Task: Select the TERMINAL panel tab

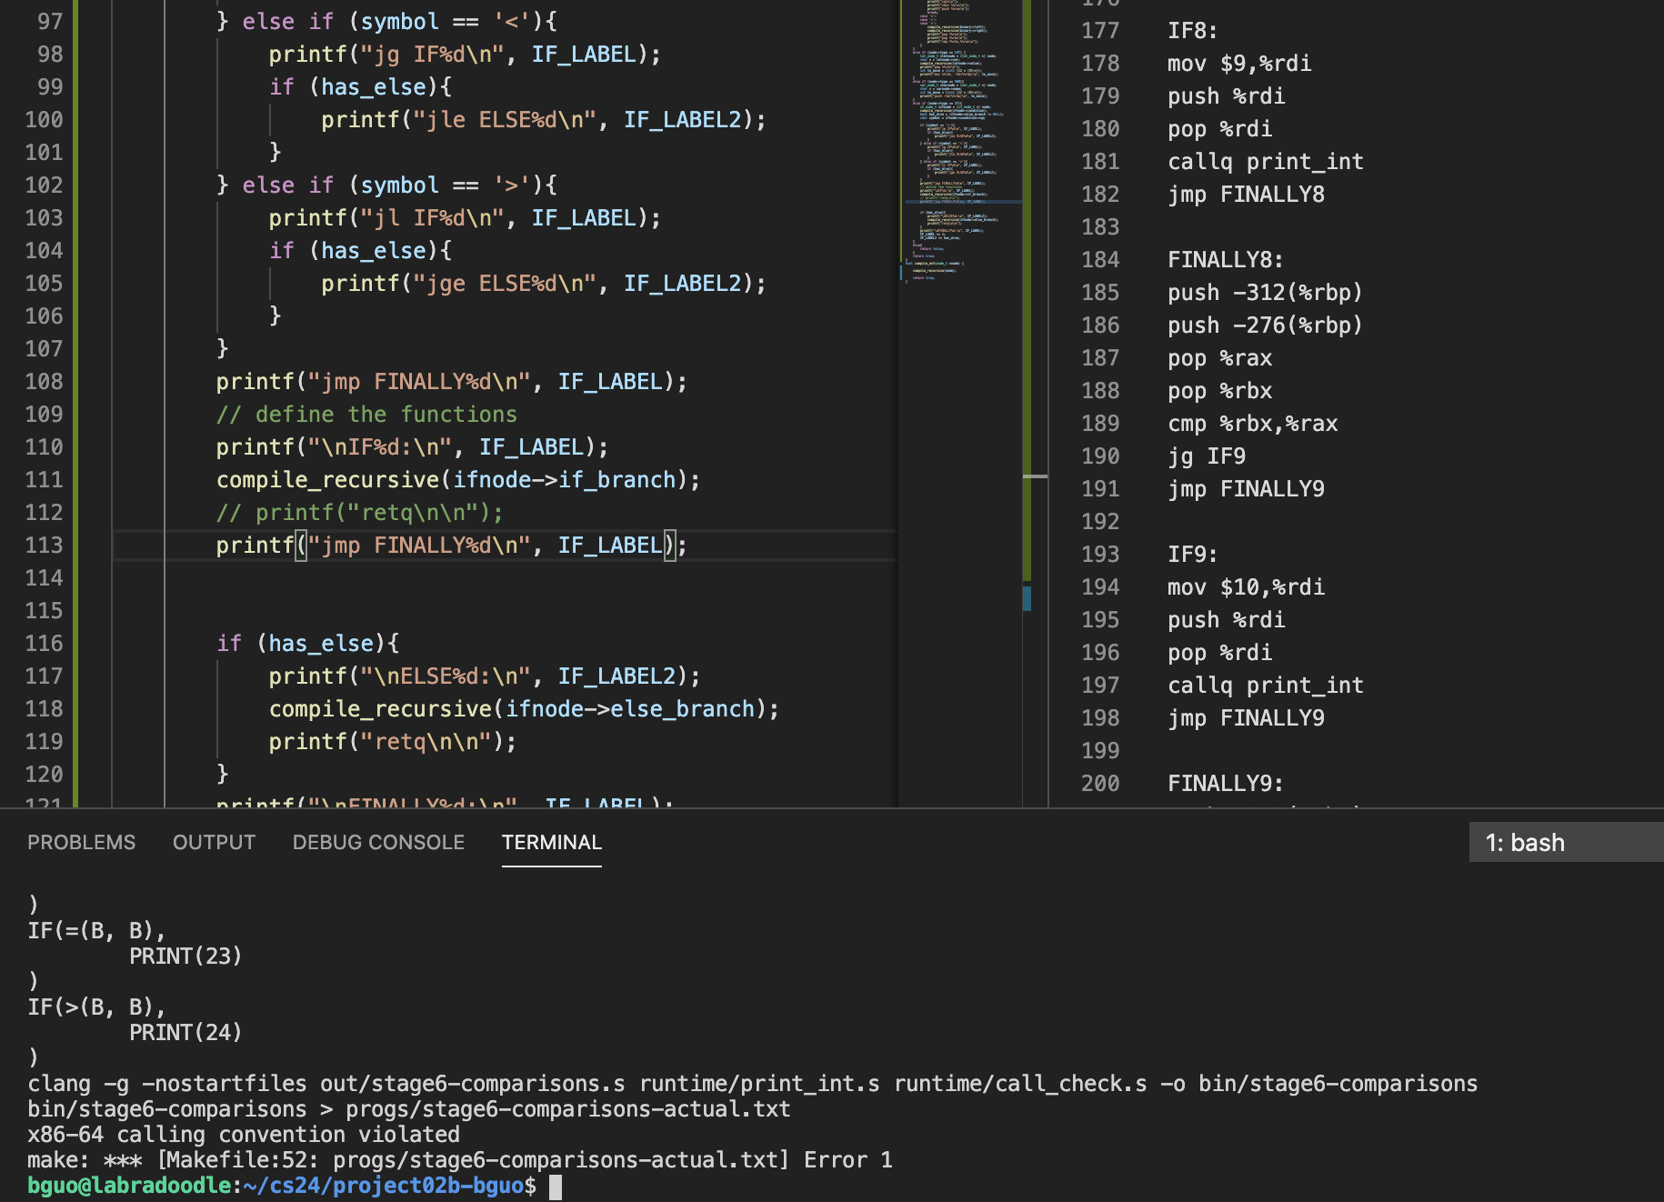Action: pos(551,842)
